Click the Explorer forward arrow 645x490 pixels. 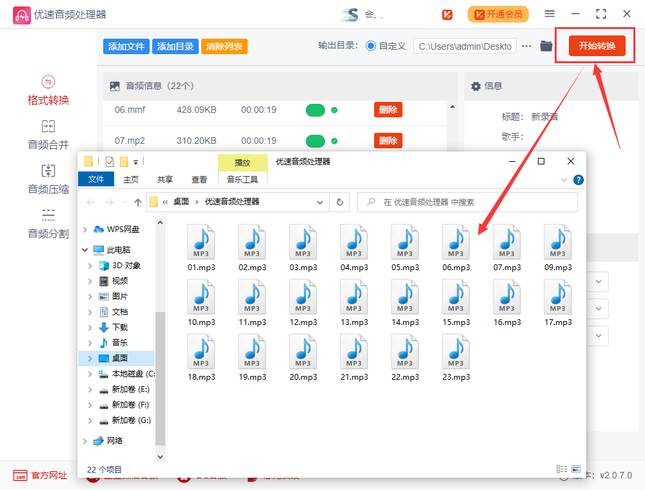click(110, 202)
